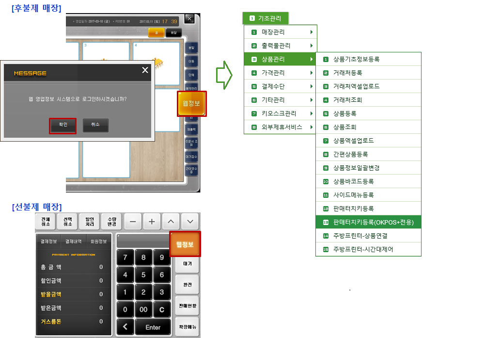Click the keypad number display field
This screenshot has height=338, width=500.
pyautogui.click(x=142, y=241)
